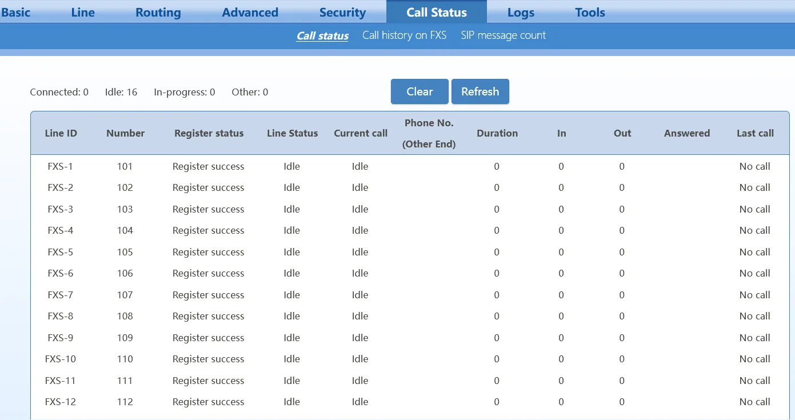Open Call history on FXS page
The height and width of the screenshot is (420, 795).
pos(404,35)
